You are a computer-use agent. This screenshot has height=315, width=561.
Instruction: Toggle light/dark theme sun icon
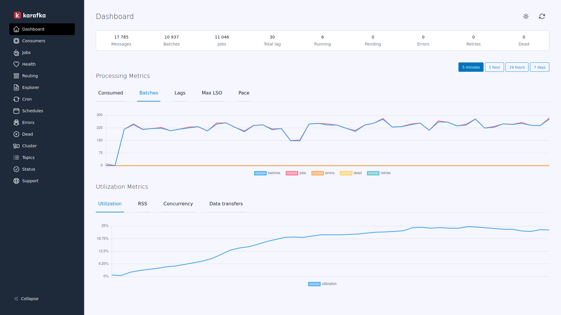pyautogui.click(x=526, y=16)
